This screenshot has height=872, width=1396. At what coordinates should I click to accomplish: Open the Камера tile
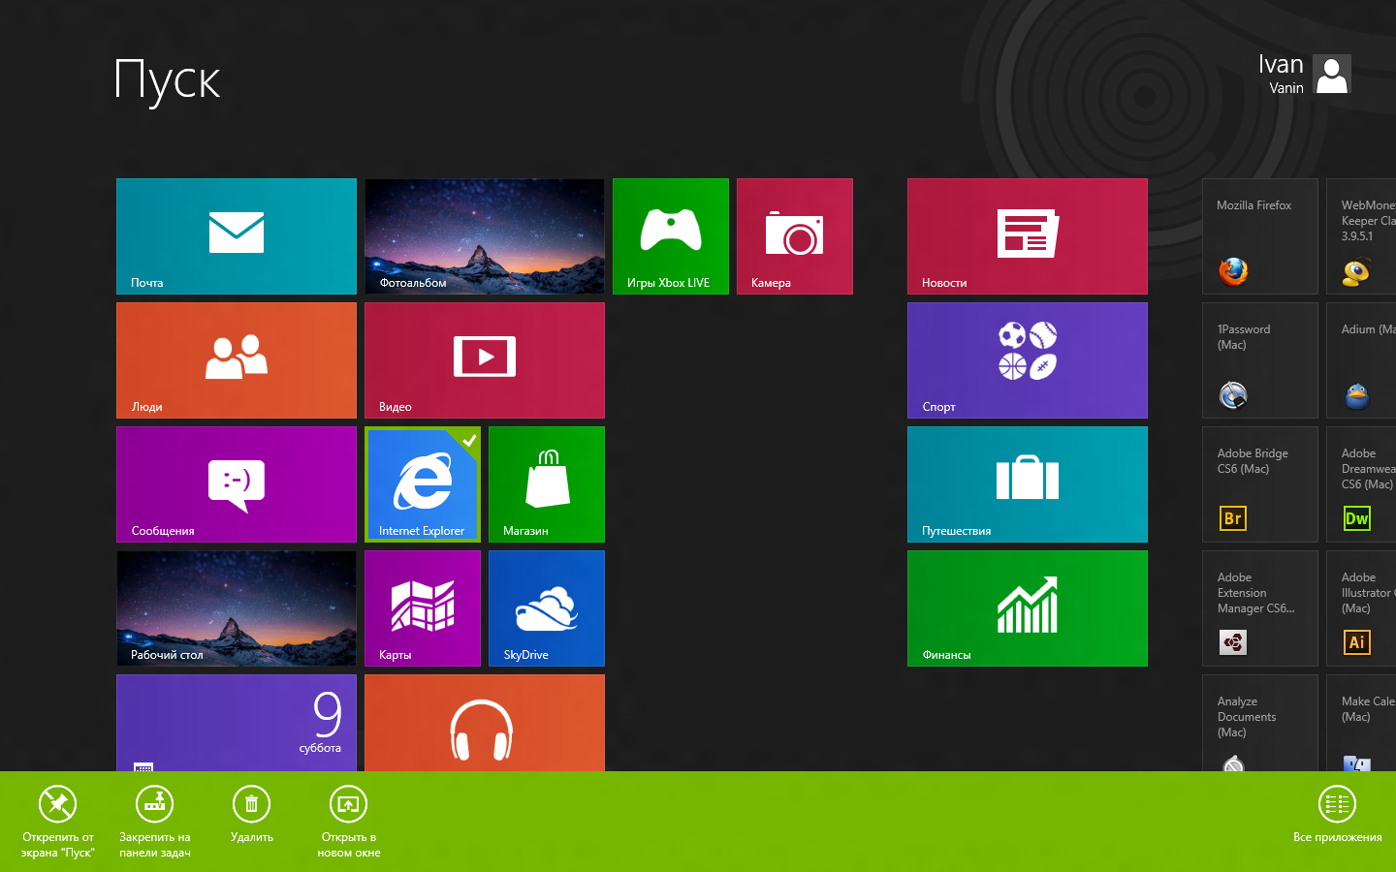(795, 236)
